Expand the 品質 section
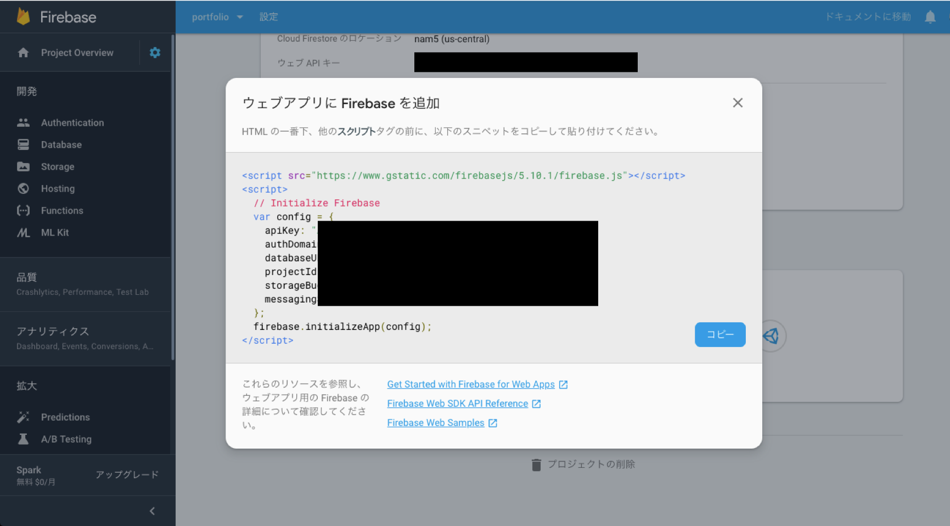This screenshot has height=526, width=950. pyautogui.click(x=85, y=284)
